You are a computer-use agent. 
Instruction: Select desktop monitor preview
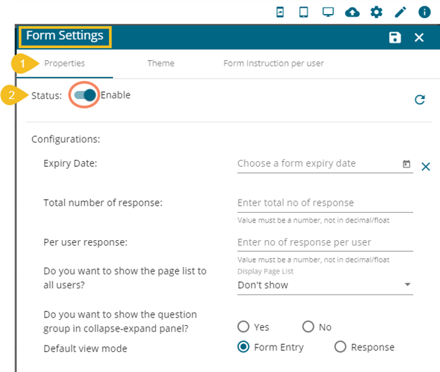point(328,12)
